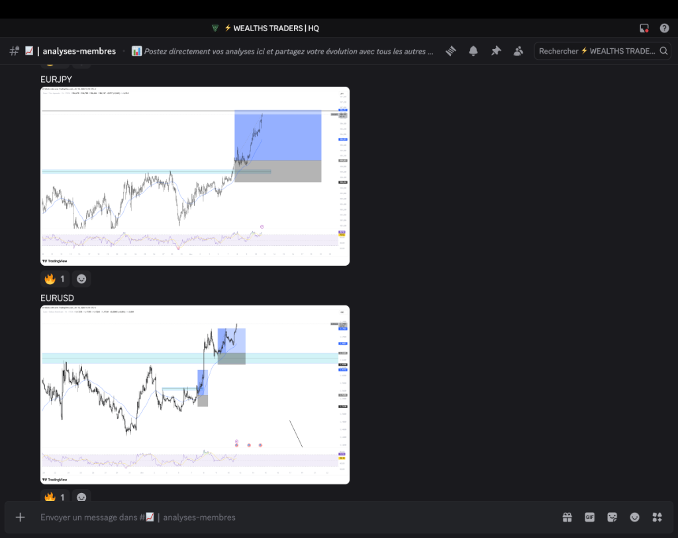Open the sticker picker
The width and height of the screenshot is (678, 538).
point(612,517)
